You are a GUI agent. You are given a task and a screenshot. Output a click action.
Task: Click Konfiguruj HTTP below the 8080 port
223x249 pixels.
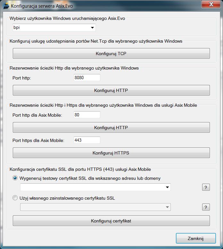pyautogui.click(x=111, y=90)
